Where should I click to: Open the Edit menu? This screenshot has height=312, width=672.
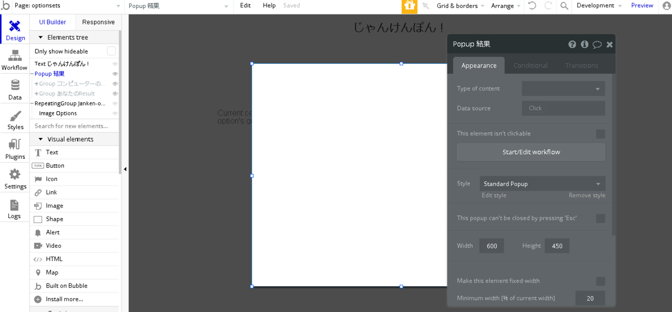245,6
